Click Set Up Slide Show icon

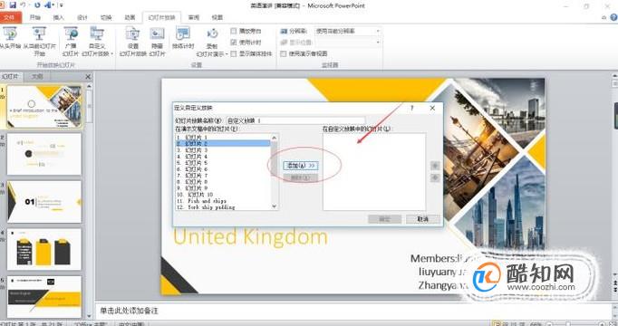coord(133,34)
